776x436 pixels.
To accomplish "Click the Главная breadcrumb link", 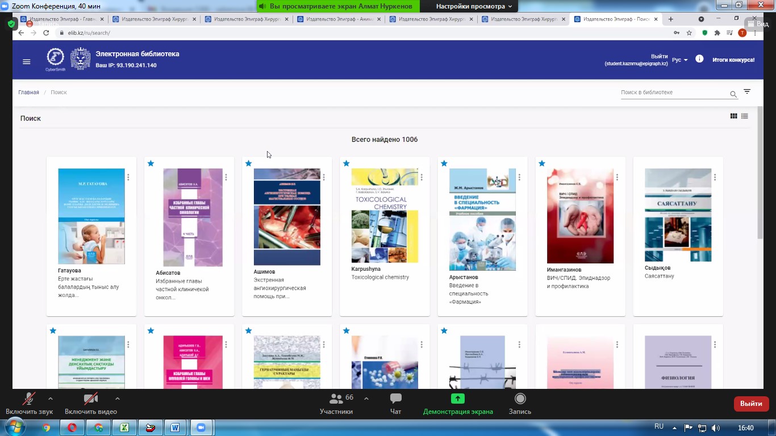I will tap(28, 93).
